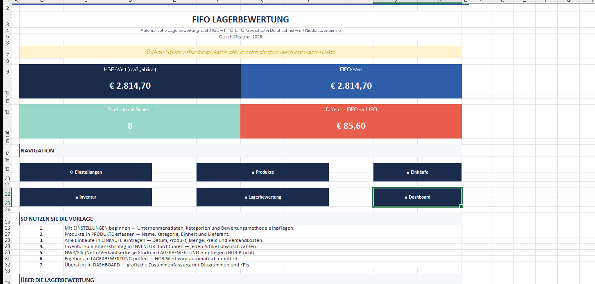Screen dimensions: 595x284
Task: Select the SO NUTZEN SIE DIE VORLAGE heading
Action: 57,219
